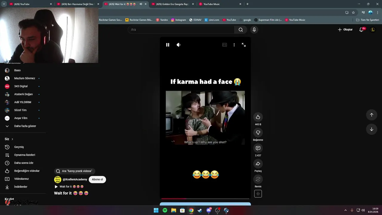Open Spotify from the taskbar
Image resolution: width=382 pixels, height=215 pixels.
coord(165,211)
